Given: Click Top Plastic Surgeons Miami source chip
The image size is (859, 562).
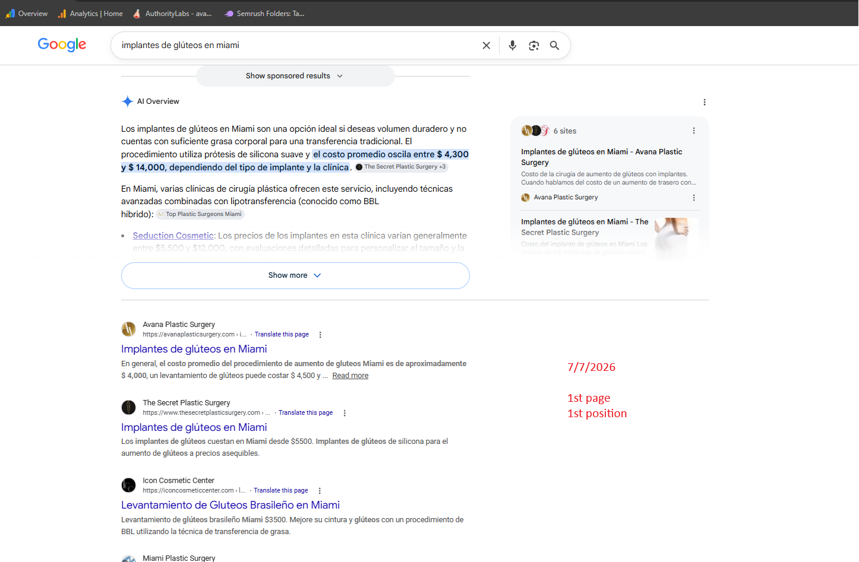Looking at the screenshot, I should (200, 214).
